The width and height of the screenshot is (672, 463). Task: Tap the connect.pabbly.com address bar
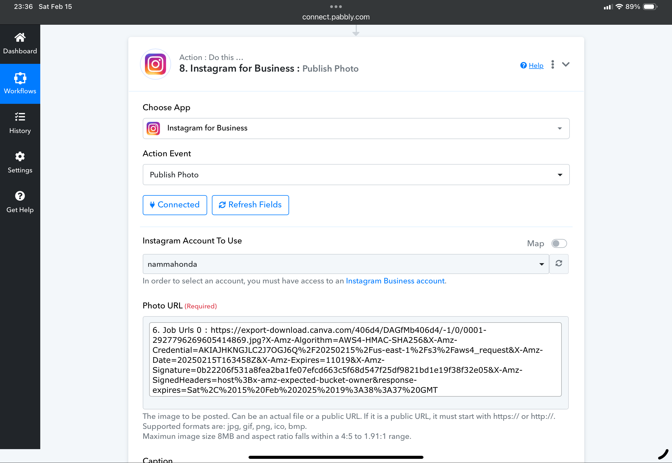(x=336, y=17)
